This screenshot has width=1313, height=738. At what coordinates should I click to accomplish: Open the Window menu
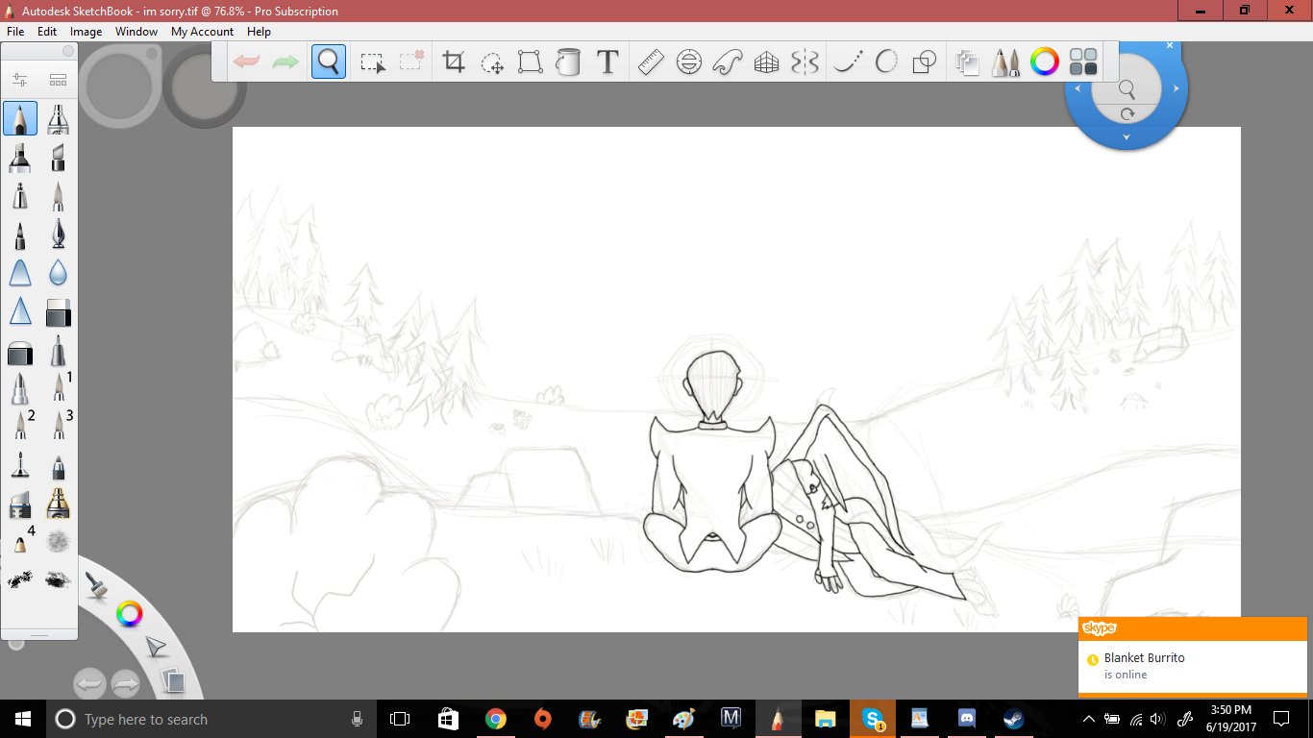136,32
